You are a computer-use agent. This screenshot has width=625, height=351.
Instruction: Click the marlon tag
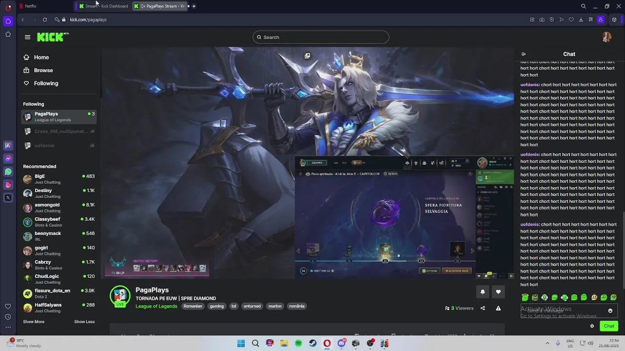[x=275, y=306]
